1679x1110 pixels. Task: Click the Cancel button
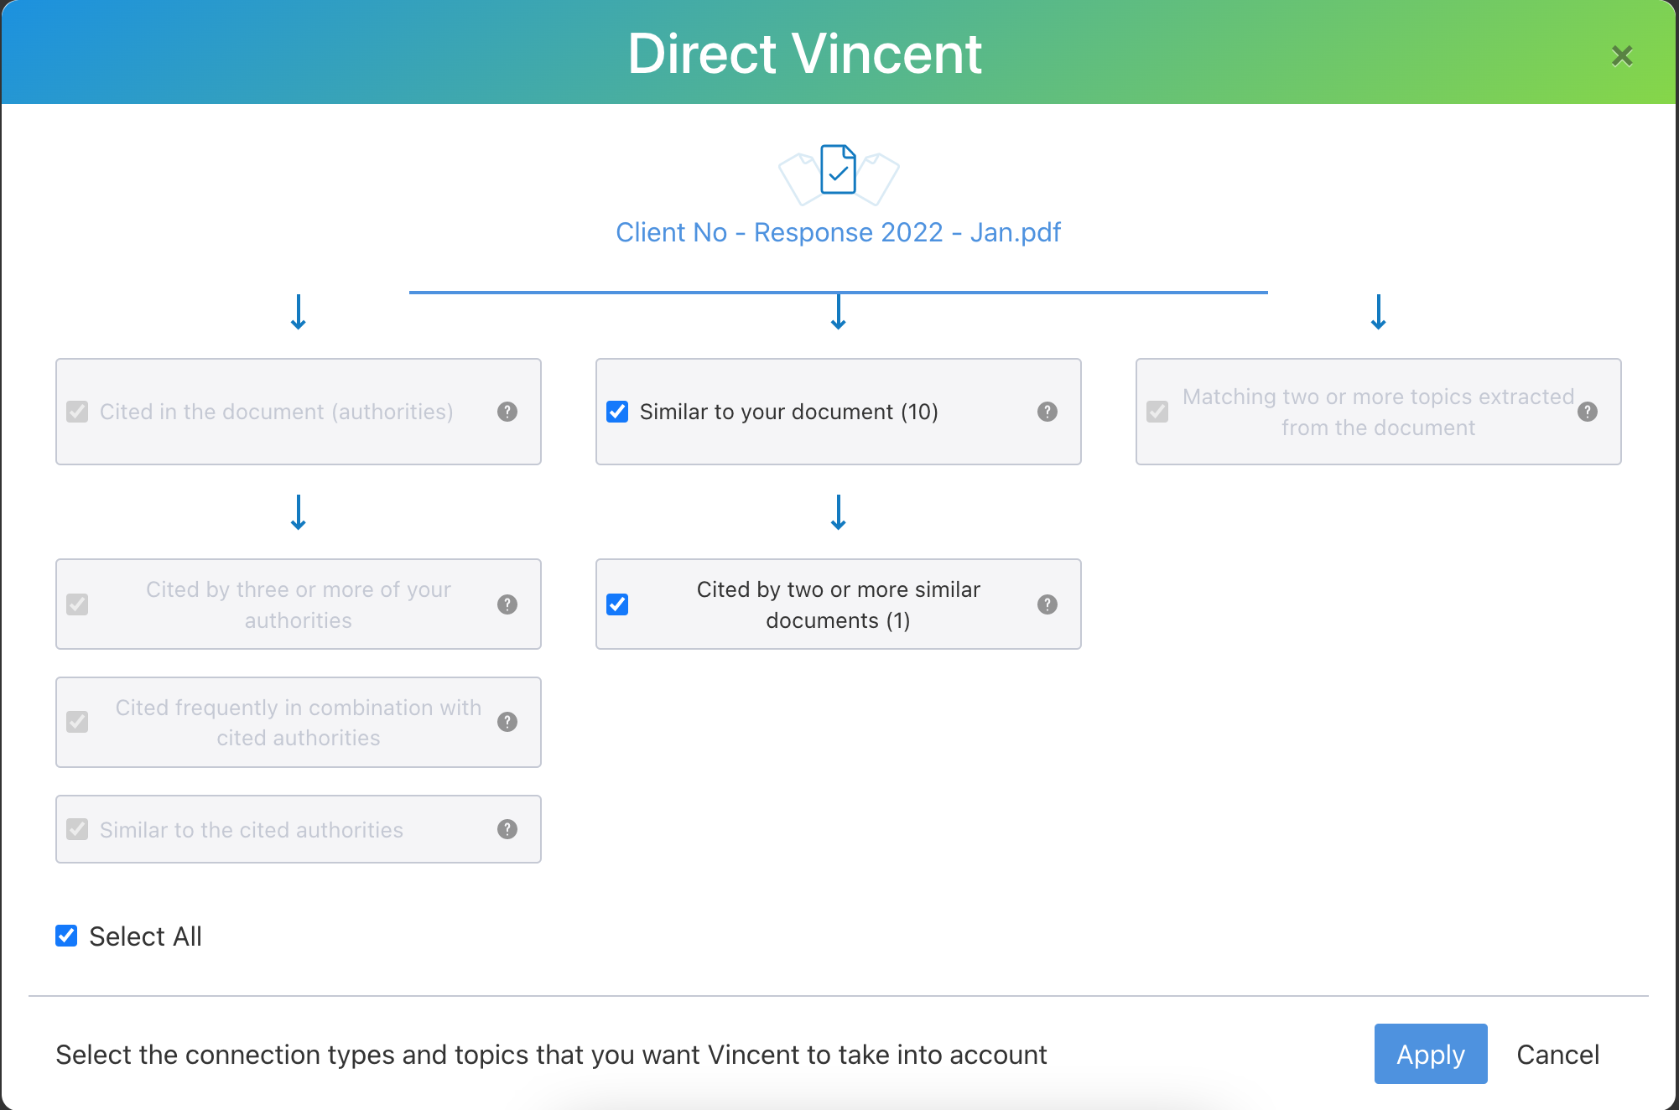click(1557, 1054)
